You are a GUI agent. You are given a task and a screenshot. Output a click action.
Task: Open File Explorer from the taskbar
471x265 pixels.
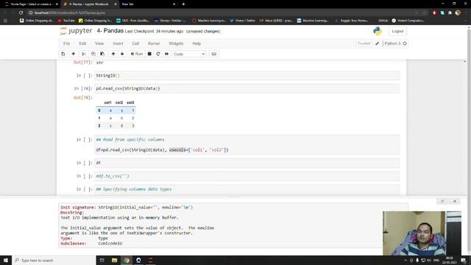[115, 260]
